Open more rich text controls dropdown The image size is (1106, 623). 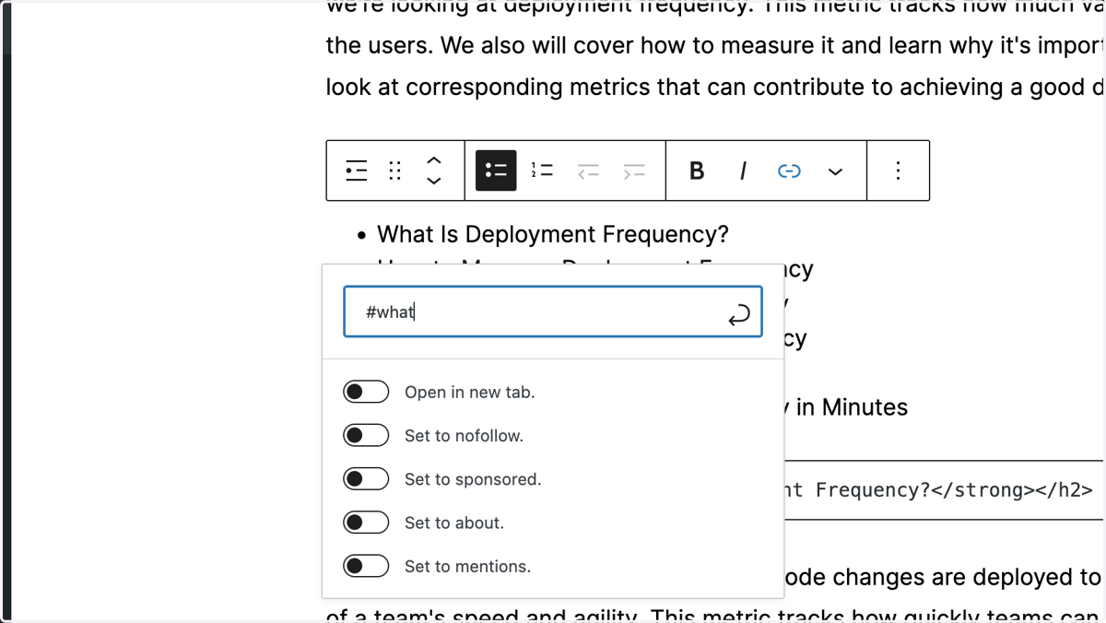(x=835, y=171)
